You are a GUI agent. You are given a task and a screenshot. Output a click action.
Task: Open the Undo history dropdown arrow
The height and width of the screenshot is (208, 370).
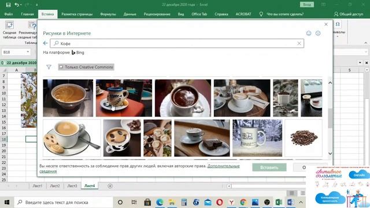point(21,5)
